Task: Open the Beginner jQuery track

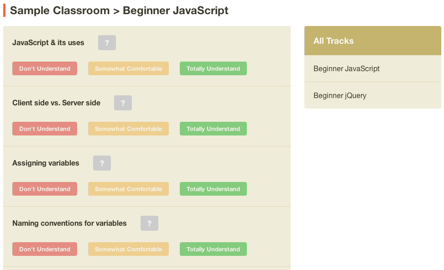Action: pos(373,95)
